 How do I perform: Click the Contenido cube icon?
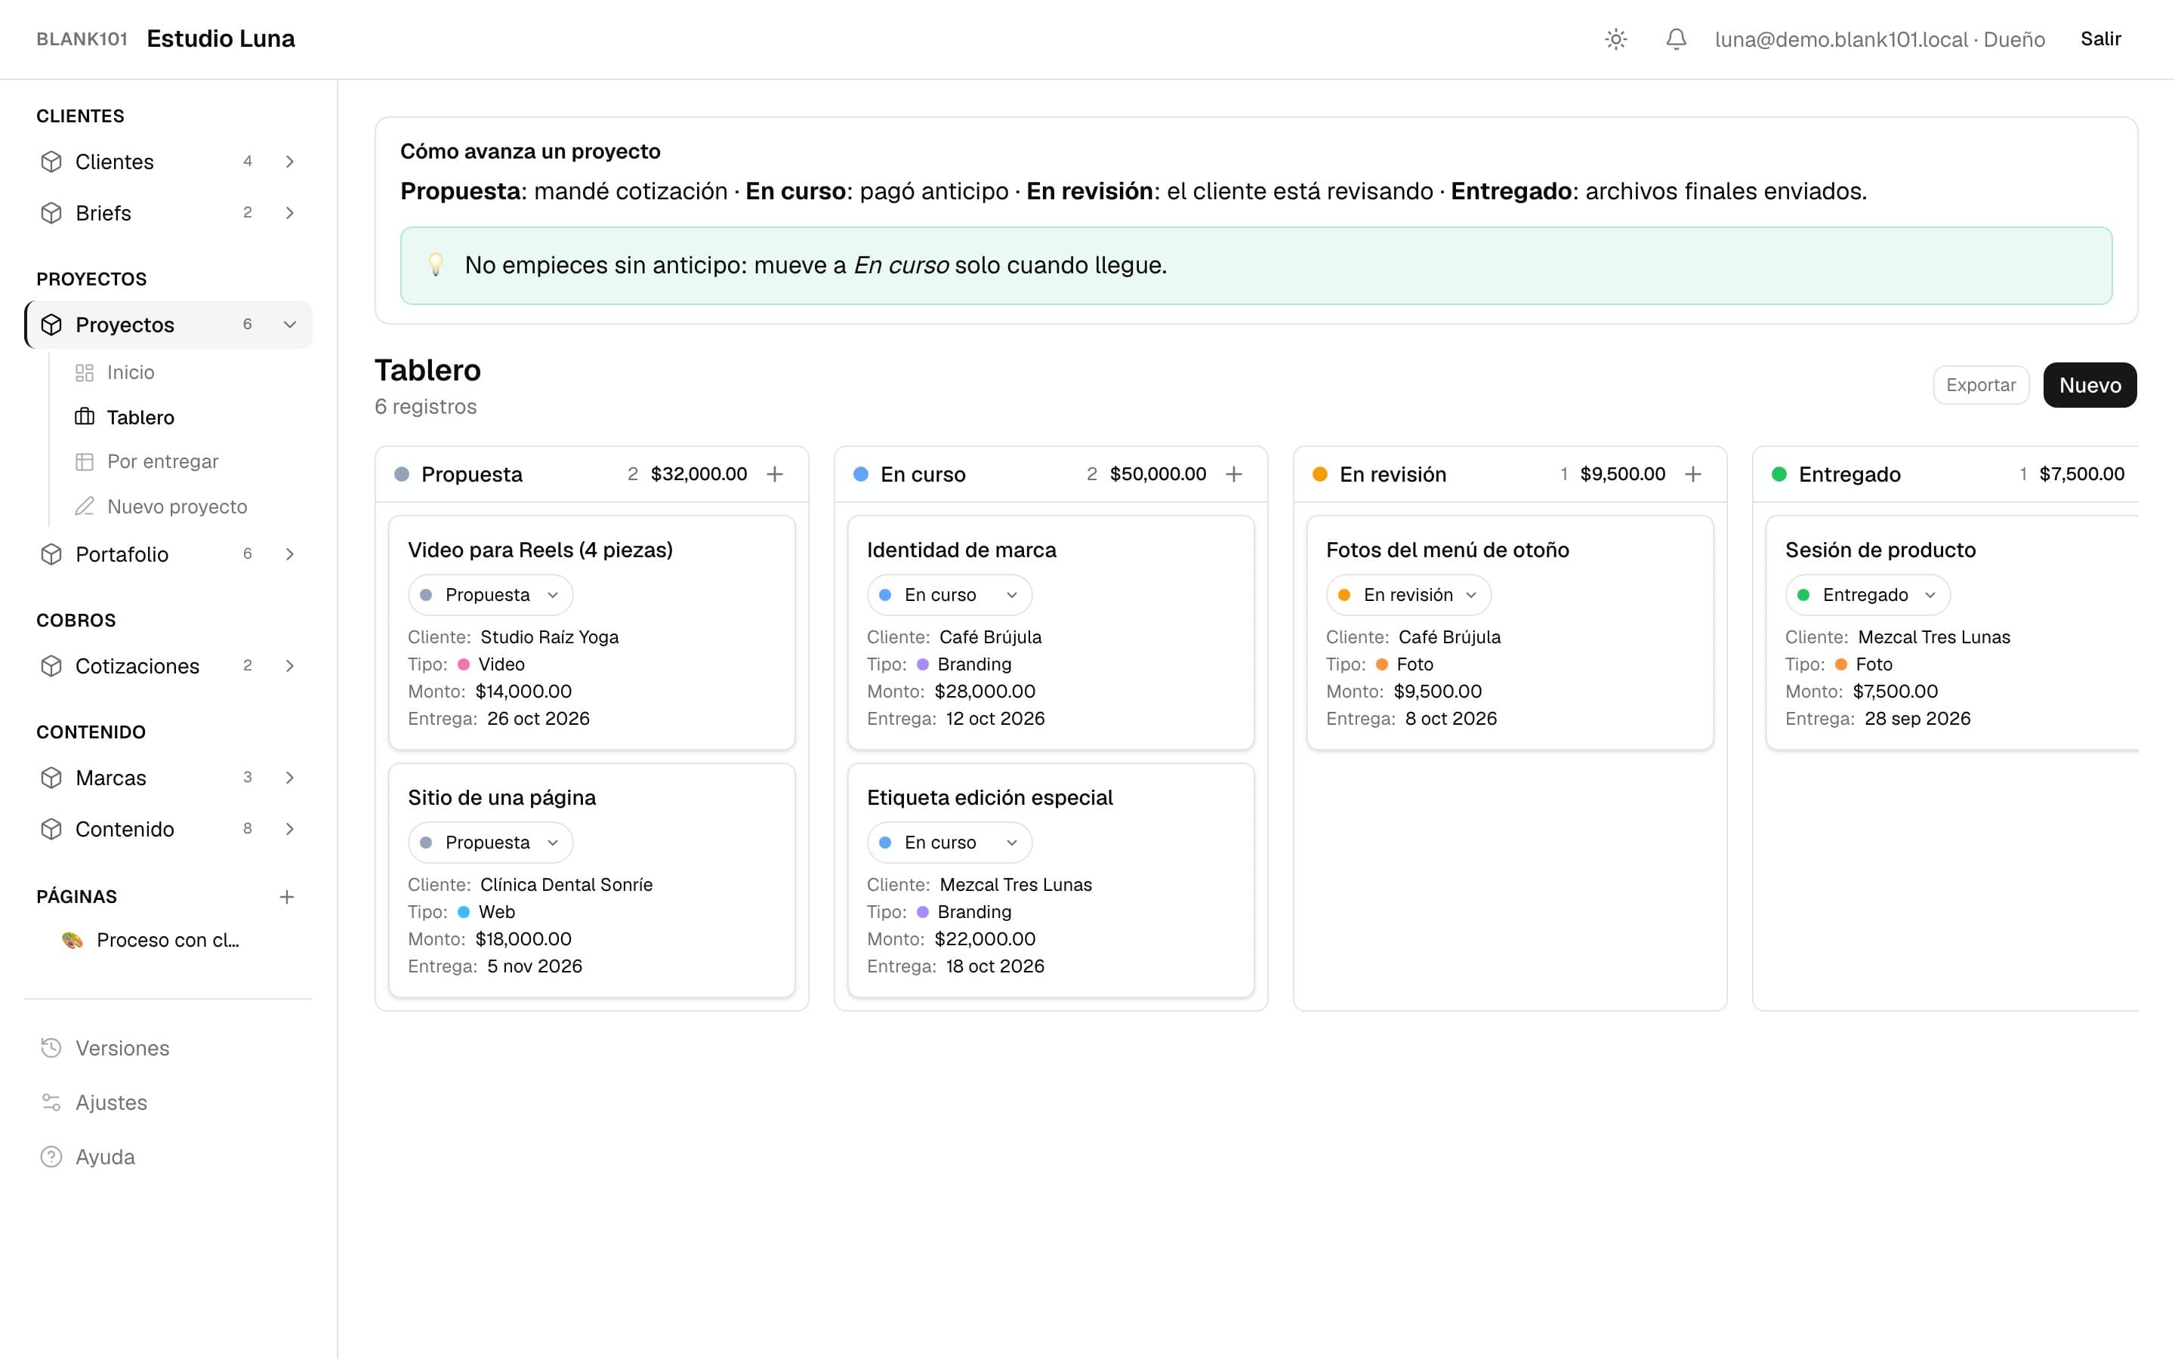(x=51, y=829)
